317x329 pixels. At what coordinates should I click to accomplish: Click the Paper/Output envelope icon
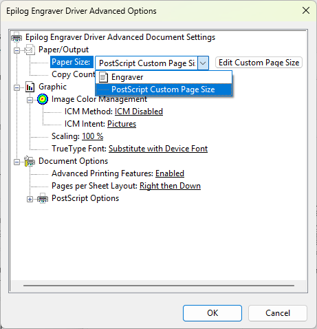30,50
